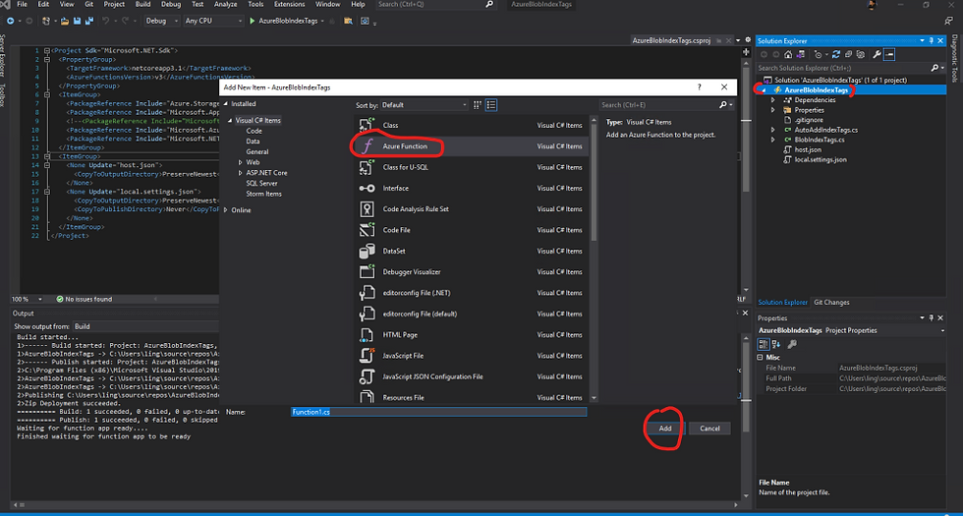This screenshot has width=963, height=516.
Task: Select the Code Analysis Rule Set template
Action: click(x=471, y=208)
